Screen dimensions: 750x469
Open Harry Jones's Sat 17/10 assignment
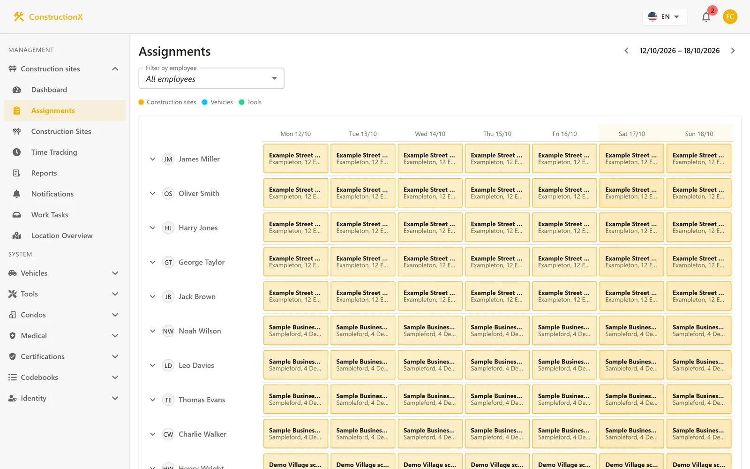(x=632, y=227)
